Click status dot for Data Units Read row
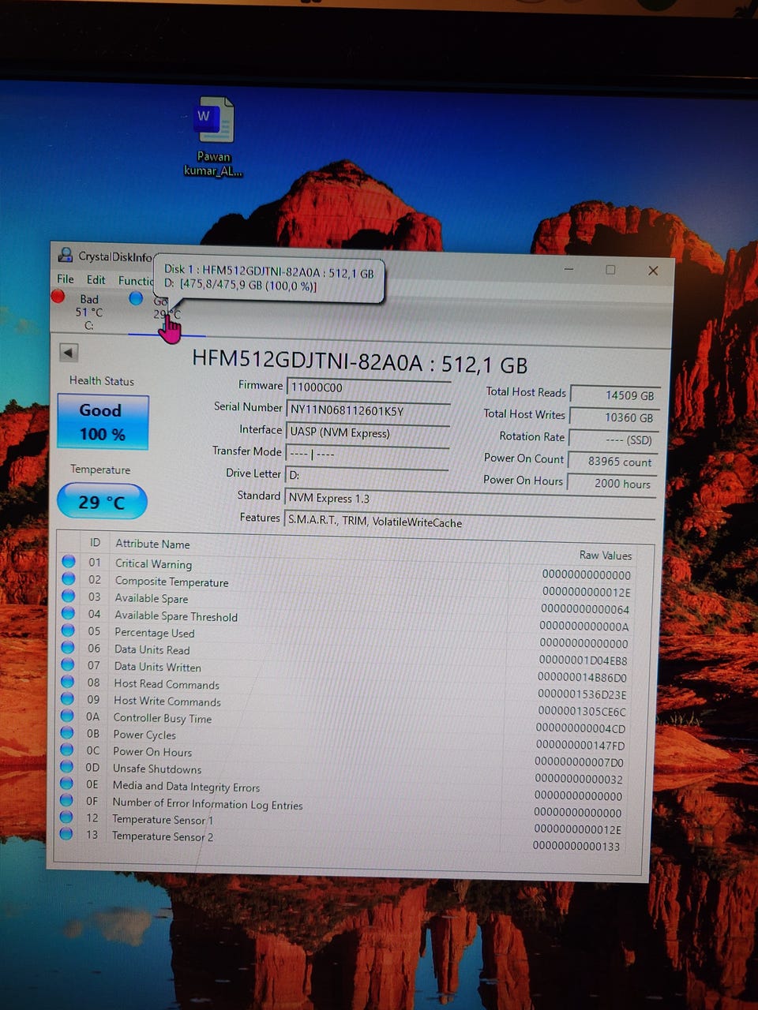 click(68, 648)
